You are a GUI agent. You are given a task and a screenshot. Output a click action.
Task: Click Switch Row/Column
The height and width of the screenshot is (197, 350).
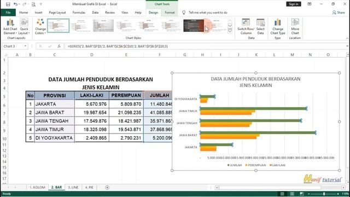[x=246, y=27]
